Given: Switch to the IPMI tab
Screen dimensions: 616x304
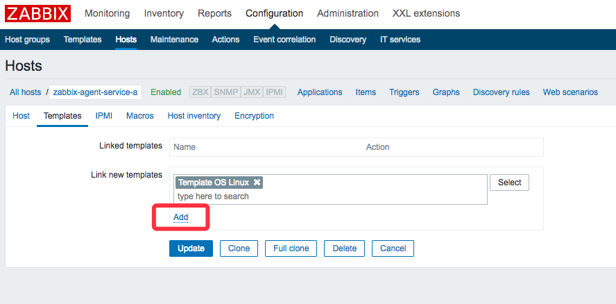Looking at the screenshot, I should point(104,116).
